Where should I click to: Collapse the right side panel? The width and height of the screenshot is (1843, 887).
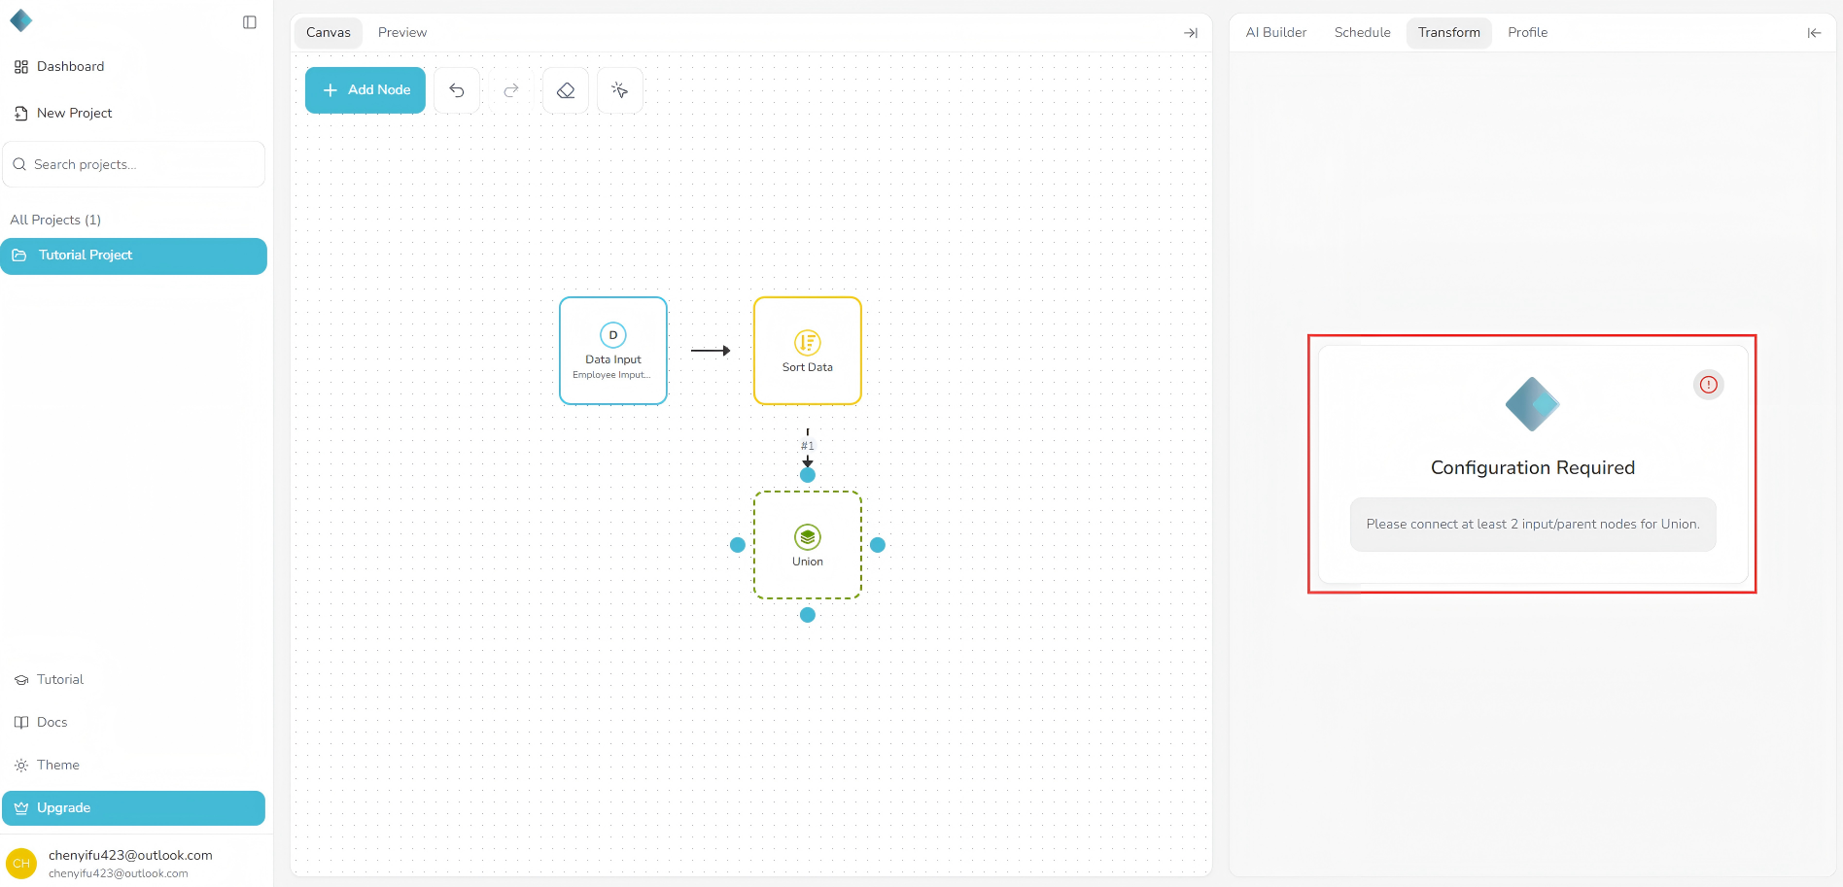pos(1814,33)
